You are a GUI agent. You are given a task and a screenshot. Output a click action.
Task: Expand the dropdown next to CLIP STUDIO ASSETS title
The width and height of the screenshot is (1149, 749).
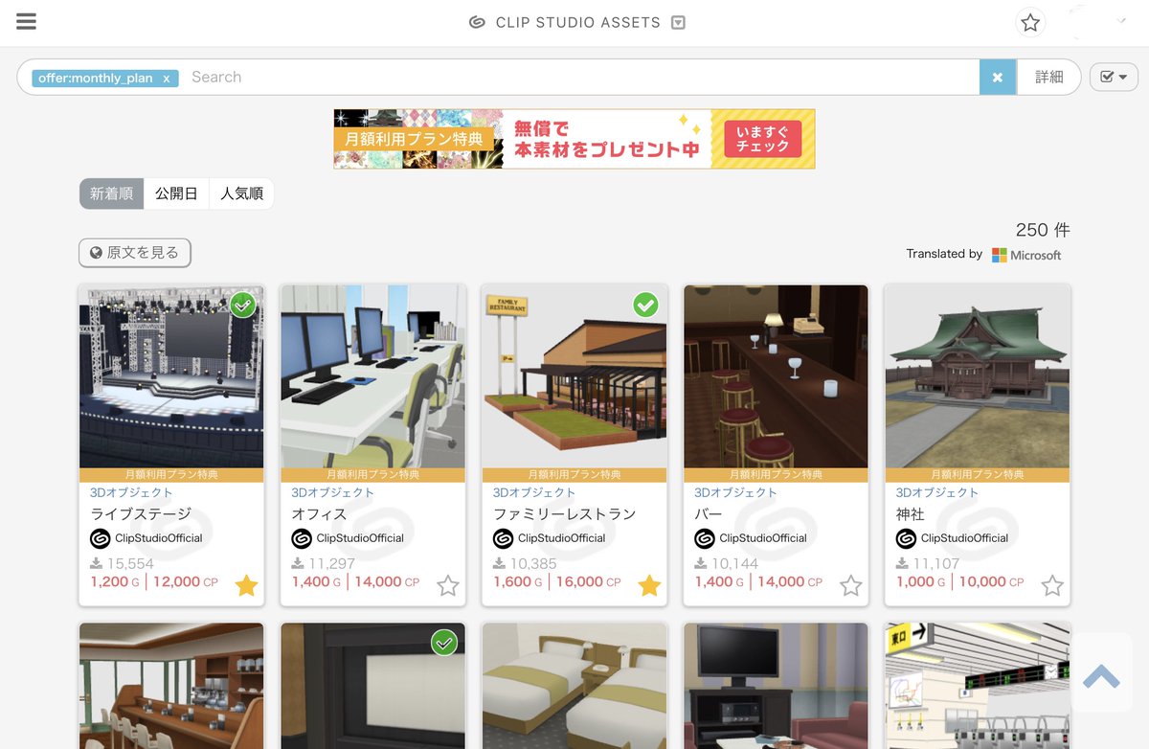678,23
